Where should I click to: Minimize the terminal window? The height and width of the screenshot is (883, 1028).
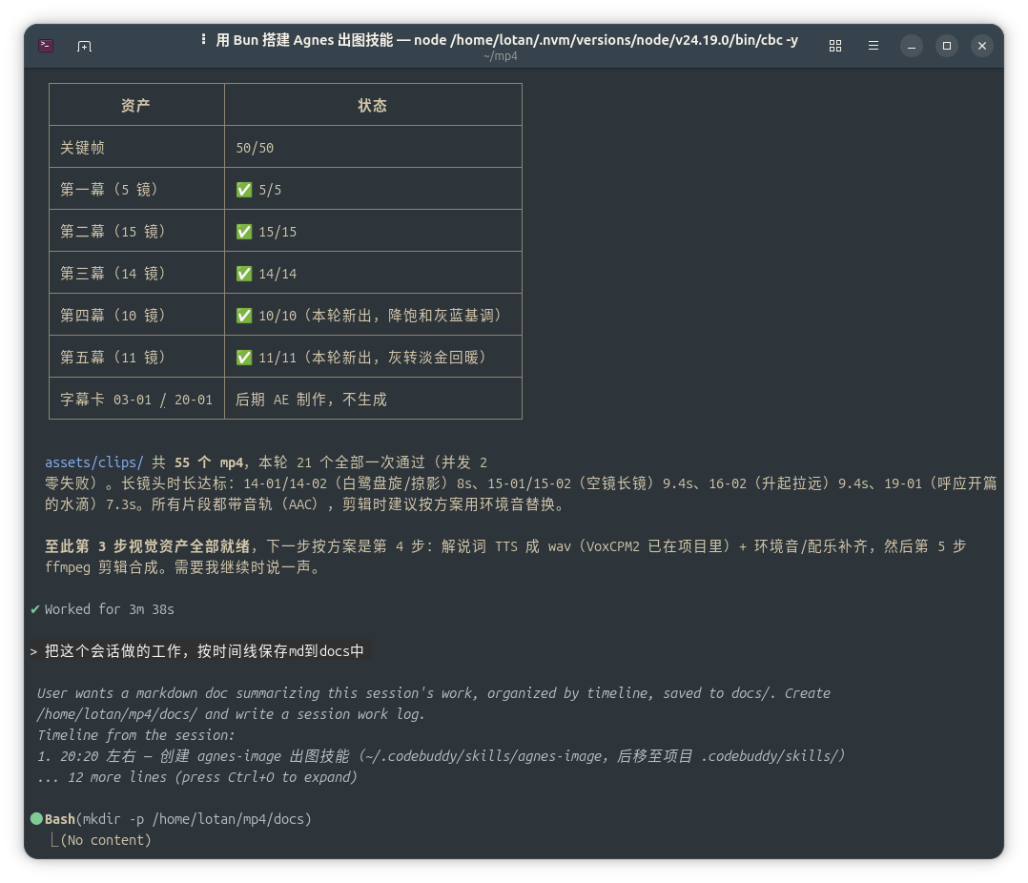point(912,46)
